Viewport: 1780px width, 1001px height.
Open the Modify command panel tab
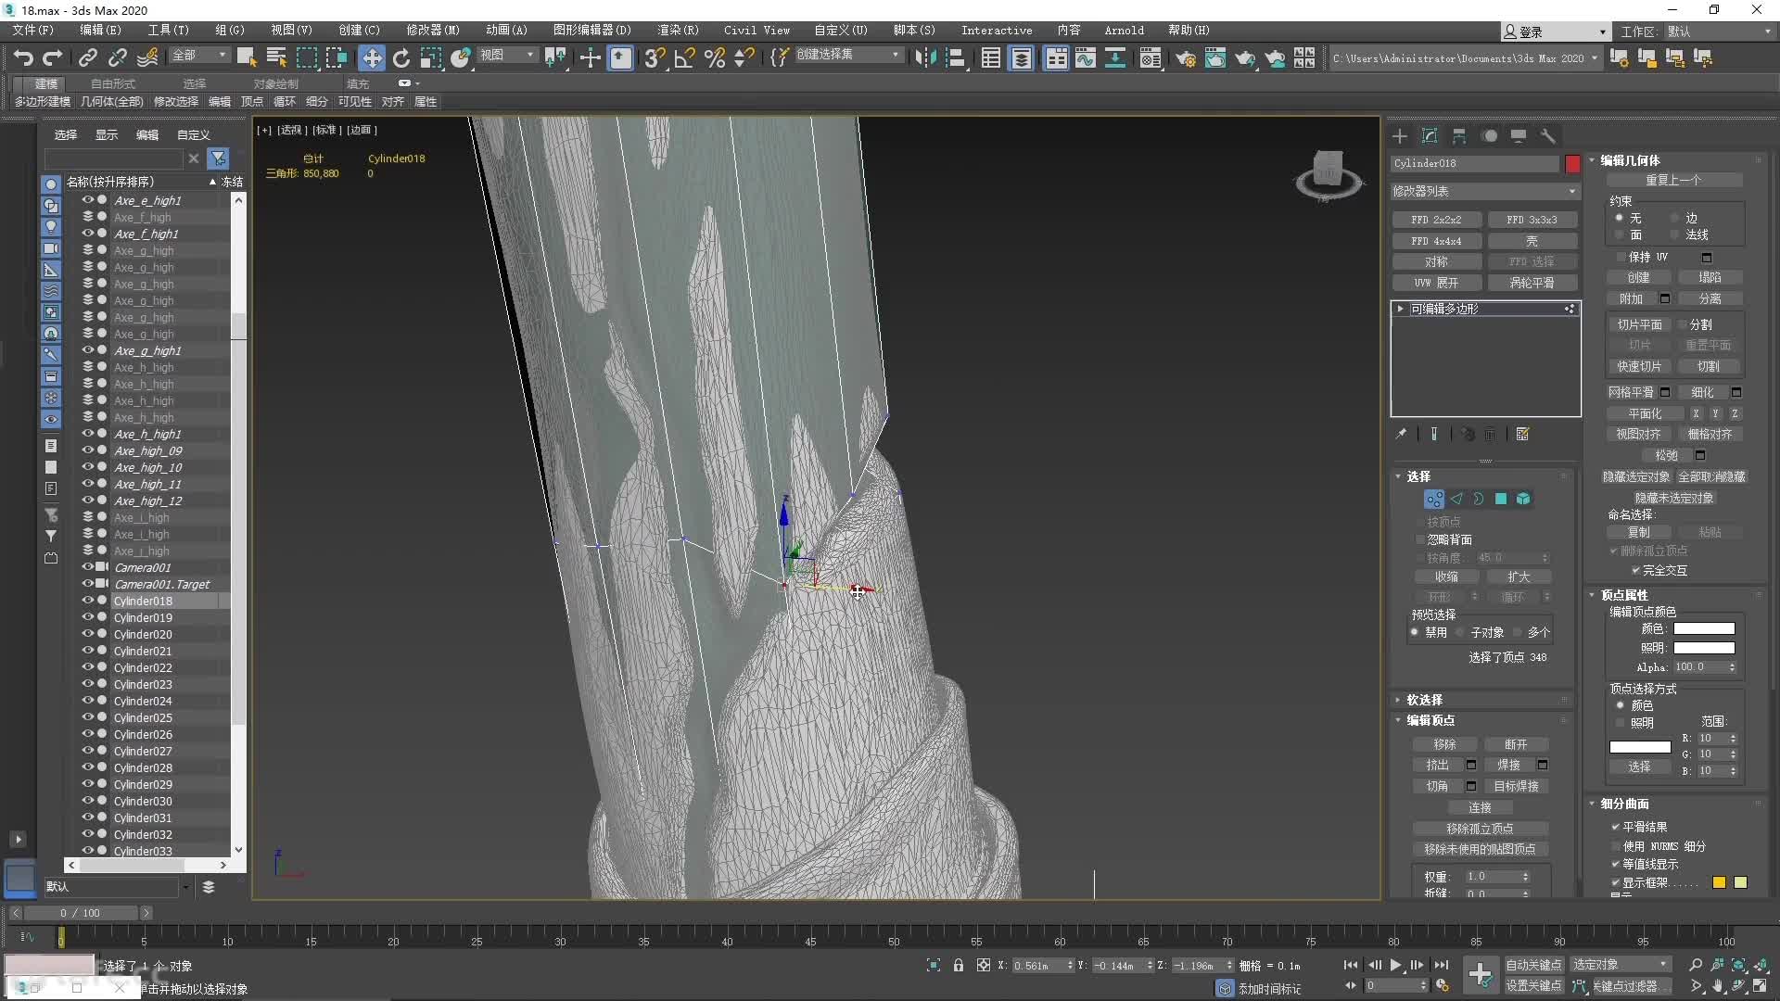pyautogui.click(x=1430, y=136)
